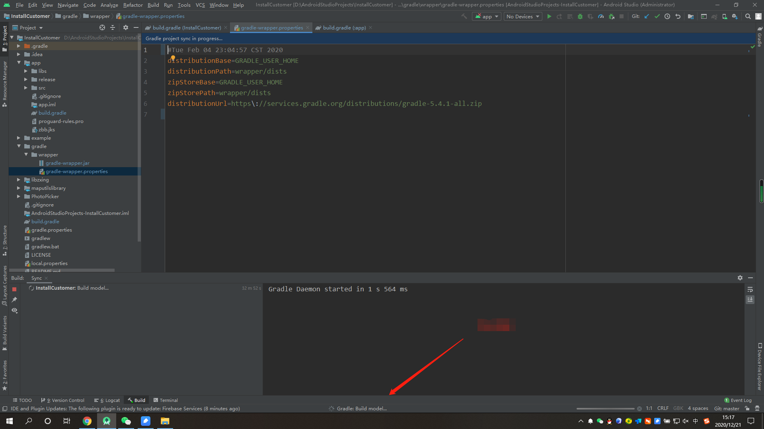The width and height of the screenshot is (764, 429).
Task: Stop the running Gradle build
Action: coord(14,289)
